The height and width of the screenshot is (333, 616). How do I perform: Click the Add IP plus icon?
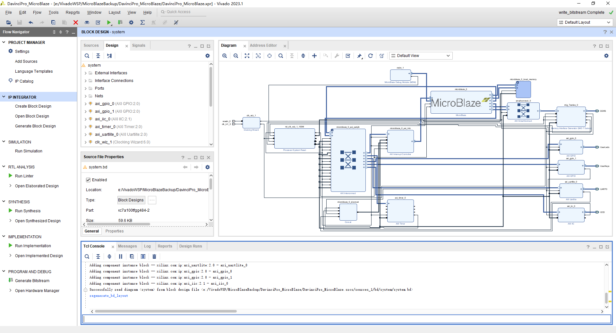314,56
